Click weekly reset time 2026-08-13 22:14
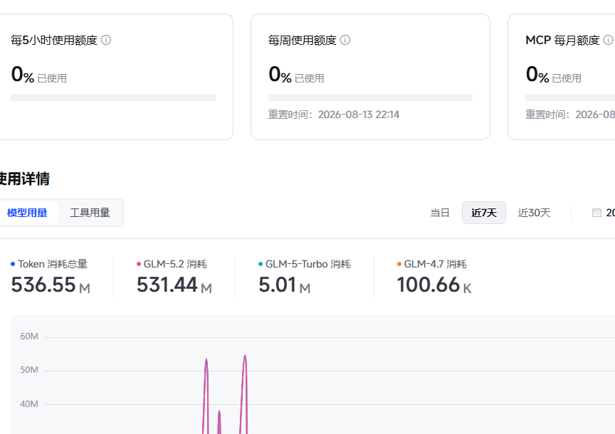 click(334, 115)
